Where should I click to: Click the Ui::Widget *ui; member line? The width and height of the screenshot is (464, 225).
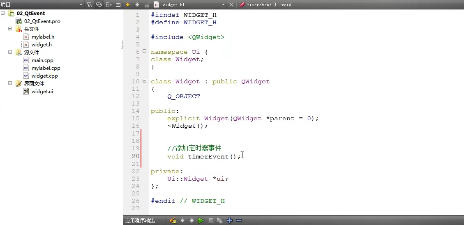198,179
